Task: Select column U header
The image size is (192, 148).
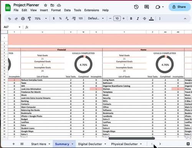Action: tap(42, 32)
